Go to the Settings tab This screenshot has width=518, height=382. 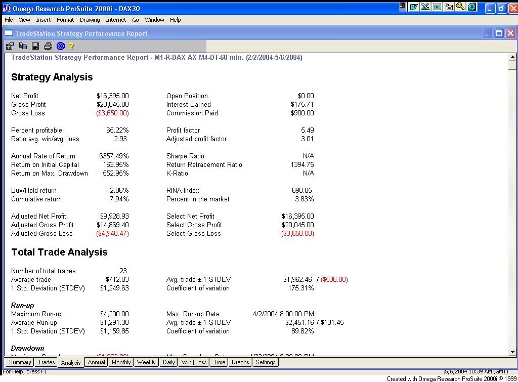266,362
